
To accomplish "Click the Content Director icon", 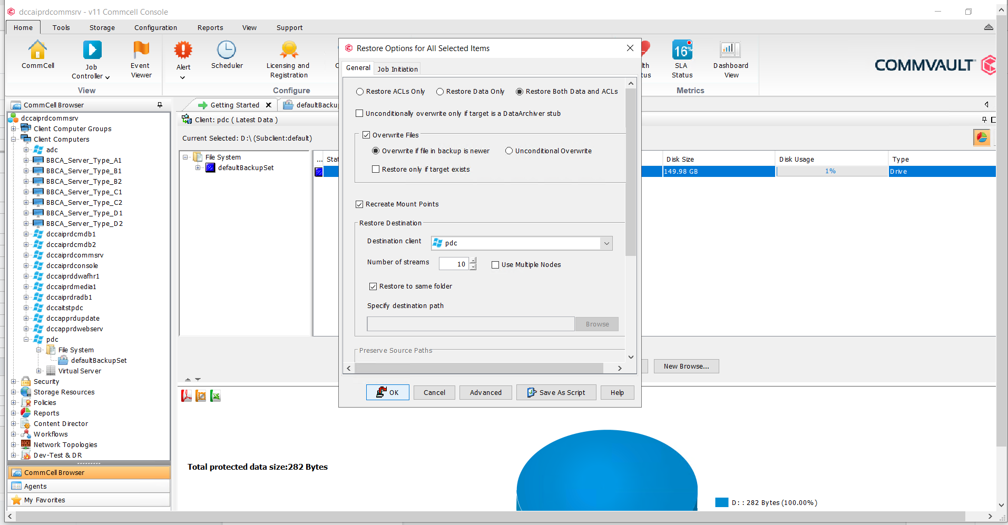I will pyautogui.click(x=26, y=423).
